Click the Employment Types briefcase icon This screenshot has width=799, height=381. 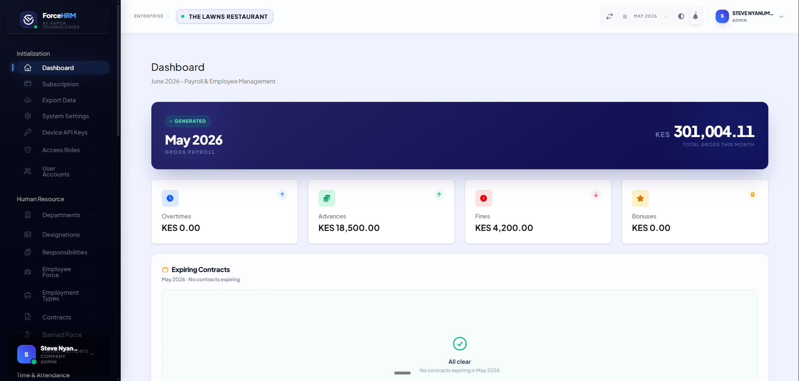[28, 295]
